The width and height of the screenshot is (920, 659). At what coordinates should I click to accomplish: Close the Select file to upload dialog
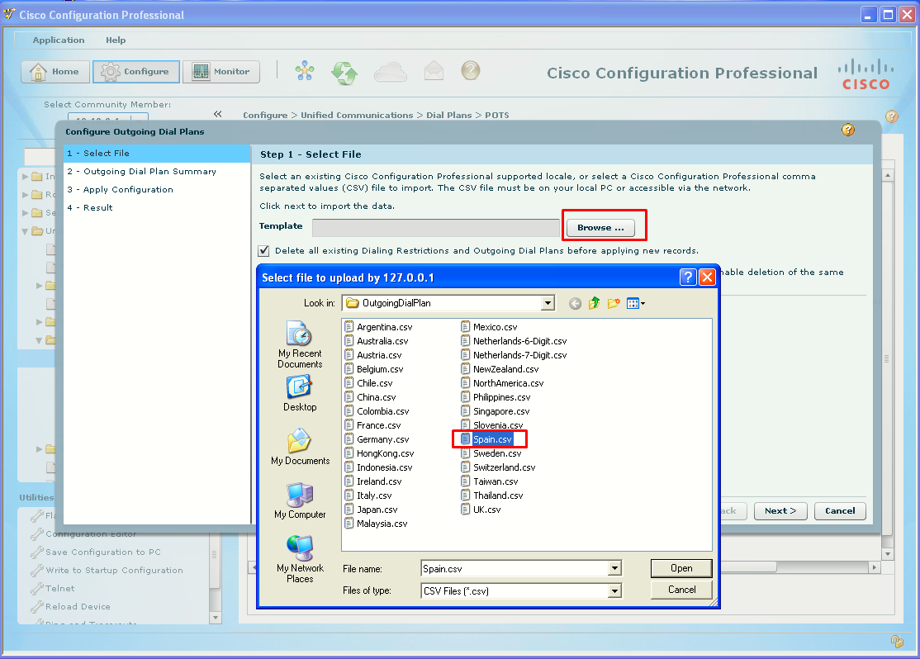click(x=708, y=277)
